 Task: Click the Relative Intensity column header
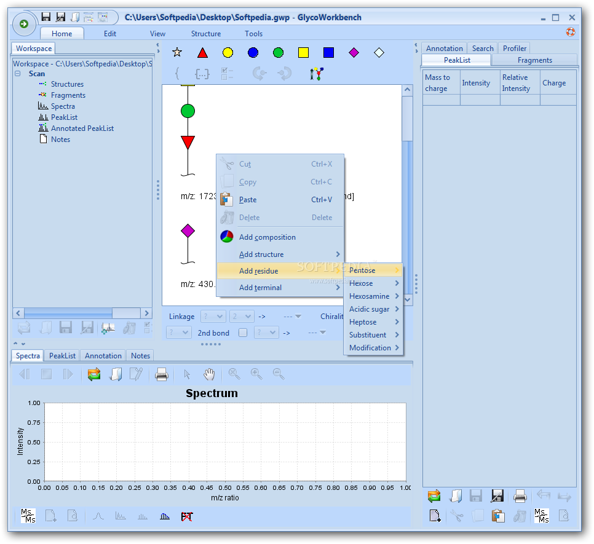pyautogui.click(x=520, y=82)
